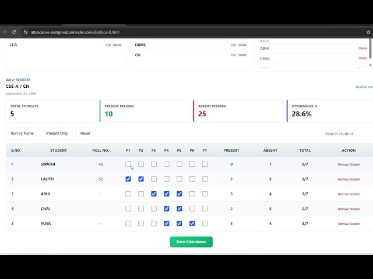Delete the DBMS subject

242,45
